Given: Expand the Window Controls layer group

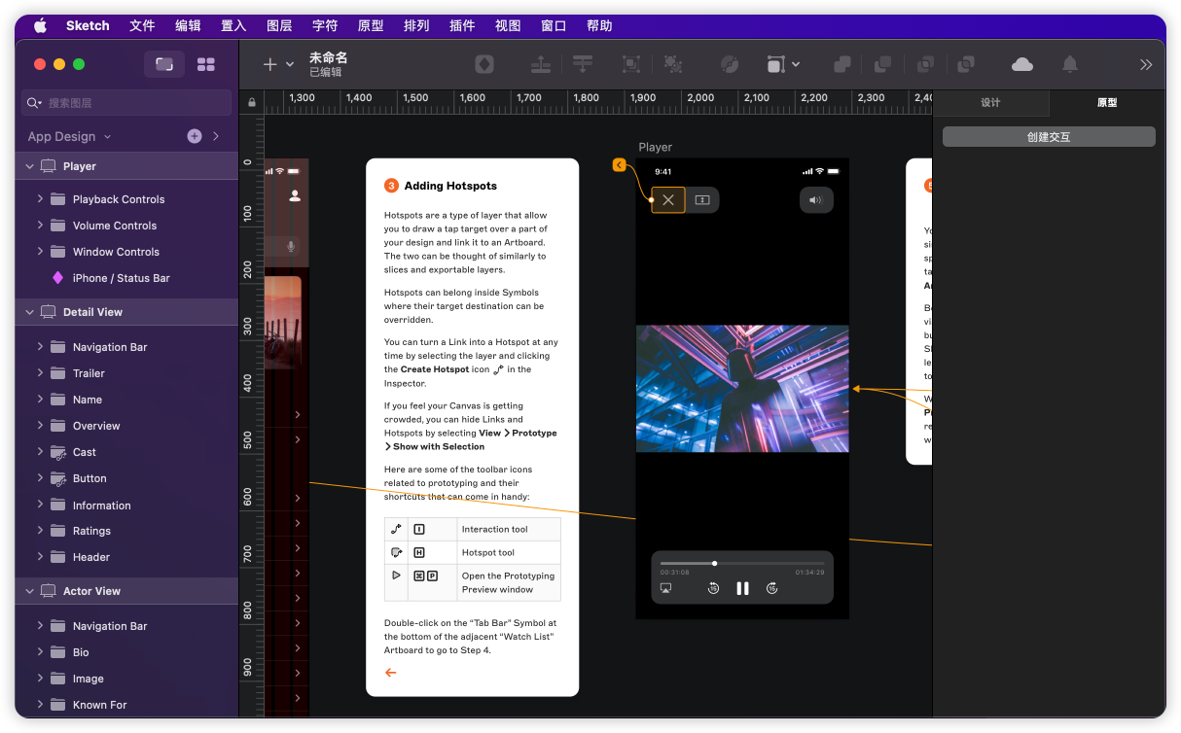Looking at the screenshot, I should 40,251.
